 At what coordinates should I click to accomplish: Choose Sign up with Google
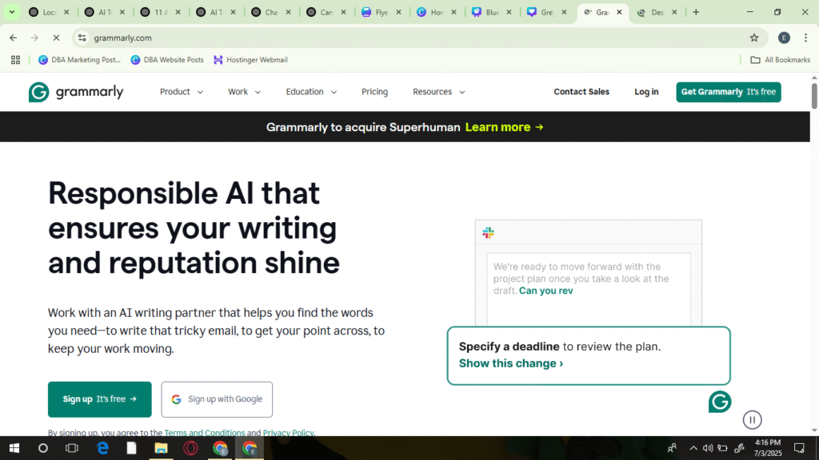coord(217,399)
